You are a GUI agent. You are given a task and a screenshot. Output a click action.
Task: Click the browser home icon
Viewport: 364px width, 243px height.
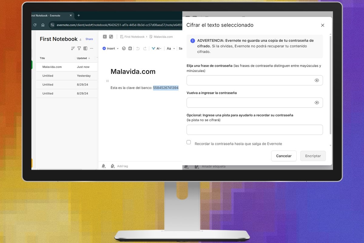pyautogui.click(x=43, y=25)
